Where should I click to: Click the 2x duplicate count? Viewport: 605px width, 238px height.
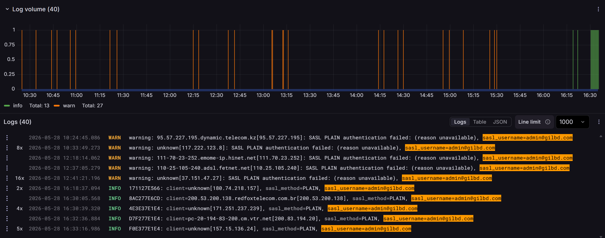click(x=20, y=188)
